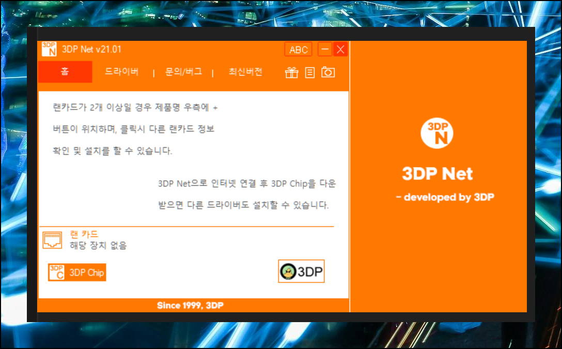562x349 pixels.
Task: Click the line starting 버튼이 위치하며
Action: (x=133, y=129)
